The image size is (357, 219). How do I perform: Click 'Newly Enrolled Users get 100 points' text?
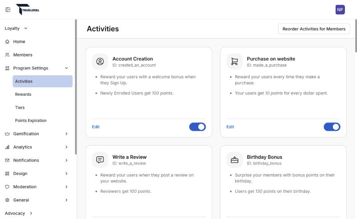137,93
